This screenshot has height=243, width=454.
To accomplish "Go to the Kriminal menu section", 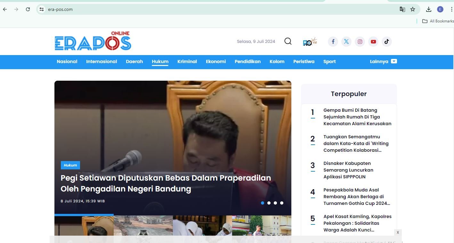I will pyautogui.click(x=187, y=61).
